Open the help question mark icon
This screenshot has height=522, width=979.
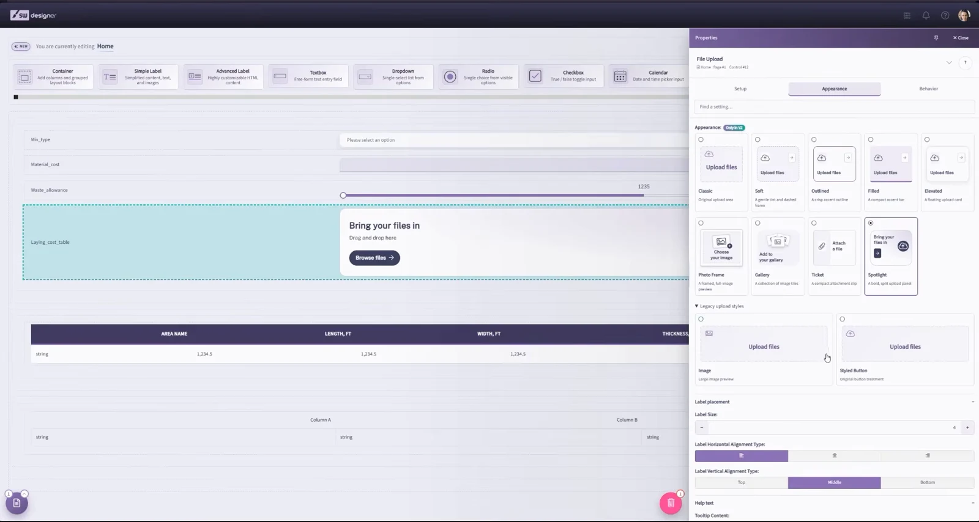click(945, 15)
